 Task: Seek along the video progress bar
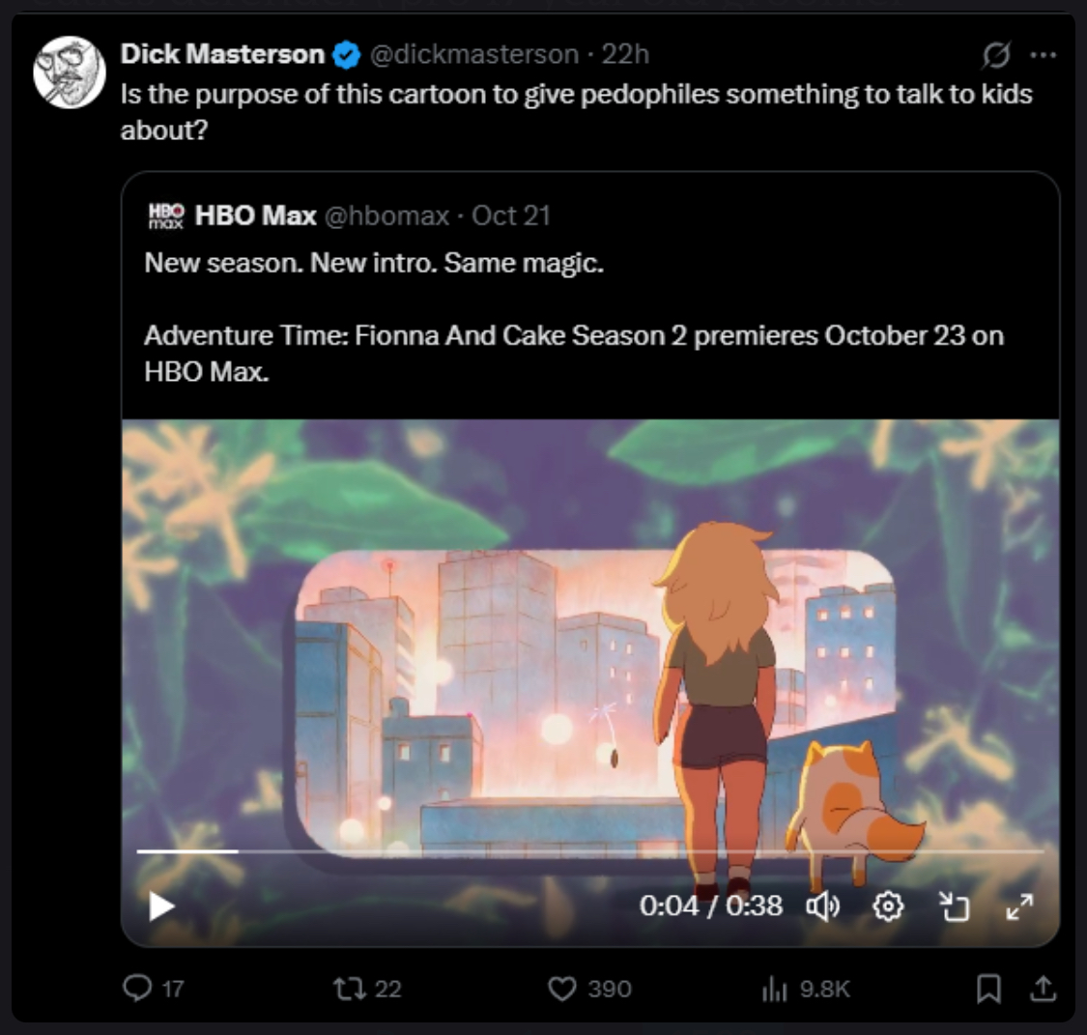coord(590,850)
